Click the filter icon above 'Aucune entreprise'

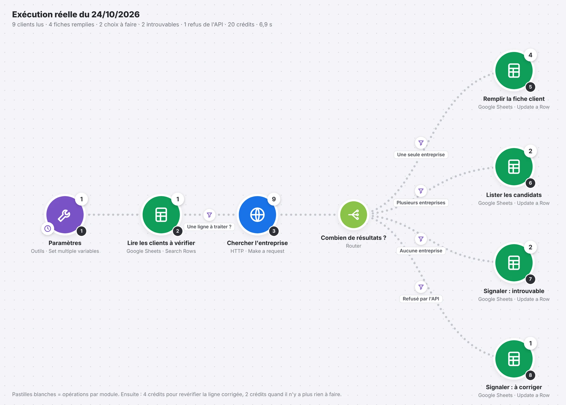pyautogui.click(x=421, y=239)
